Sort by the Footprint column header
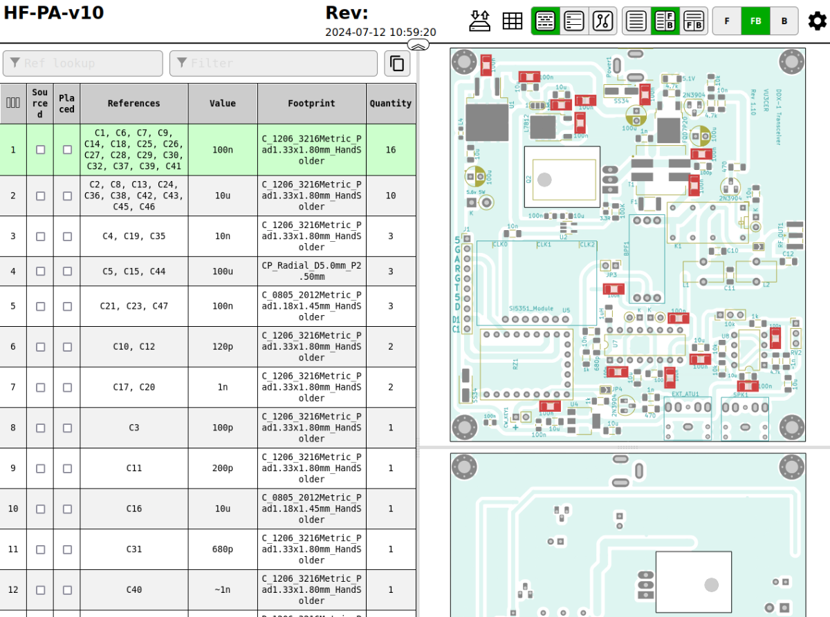This screenshot has width=830, height=617. [312, 104]
